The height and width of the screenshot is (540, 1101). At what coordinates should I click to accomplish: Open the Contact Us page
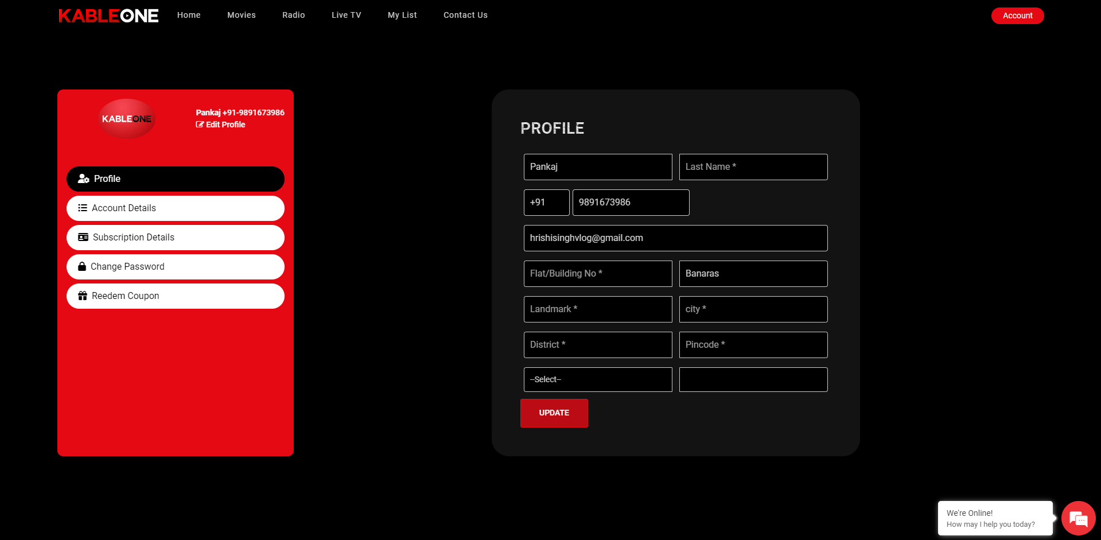(x=465, y=15)
